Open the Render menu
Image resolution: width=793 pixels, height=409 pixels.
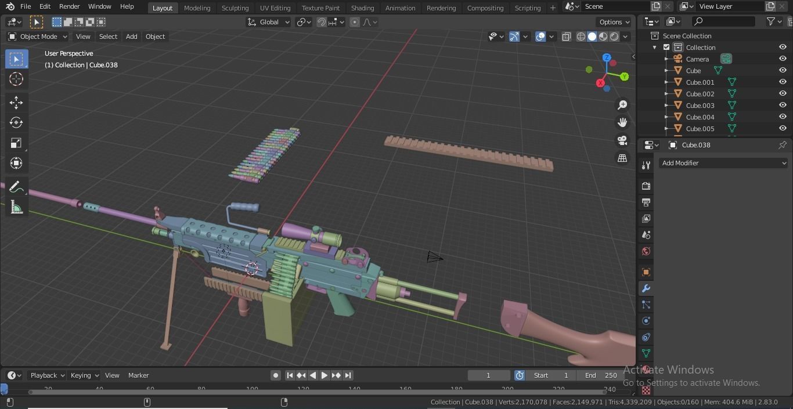(x=69, y=6)
